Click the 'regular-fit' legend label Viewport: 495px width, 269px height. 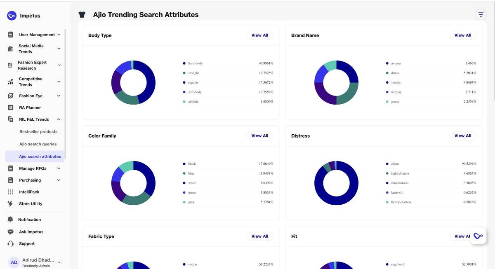pyautogui.click(x=398, y=264)
